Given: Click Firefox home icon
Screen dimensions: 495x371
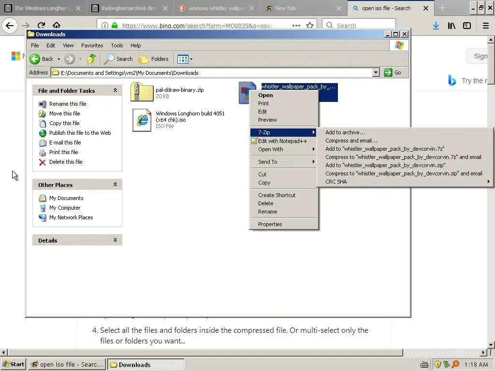Looking at the screenshot, I should 57,25.
